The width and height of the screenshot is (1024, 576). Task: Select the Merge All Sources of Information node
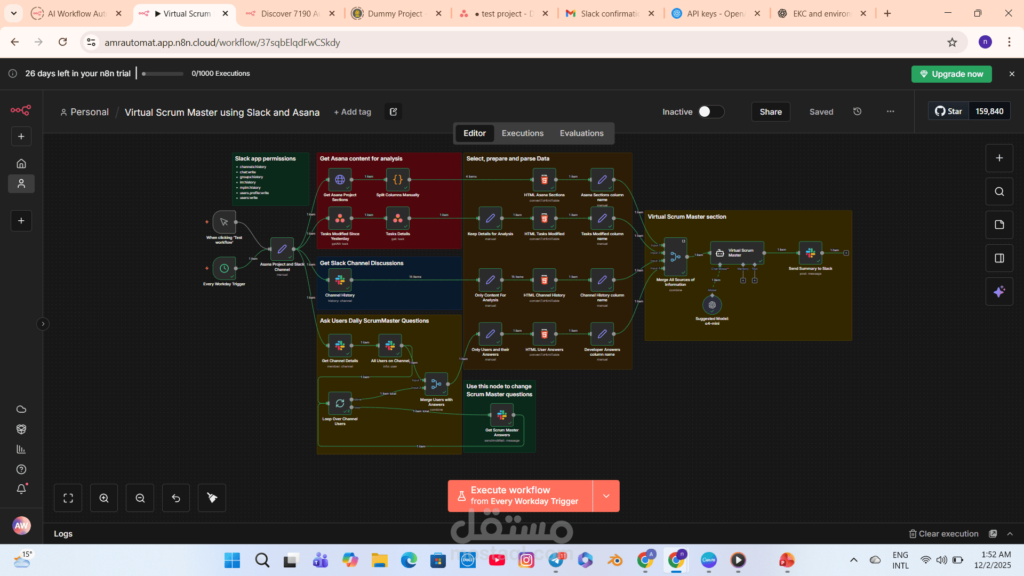675,257
